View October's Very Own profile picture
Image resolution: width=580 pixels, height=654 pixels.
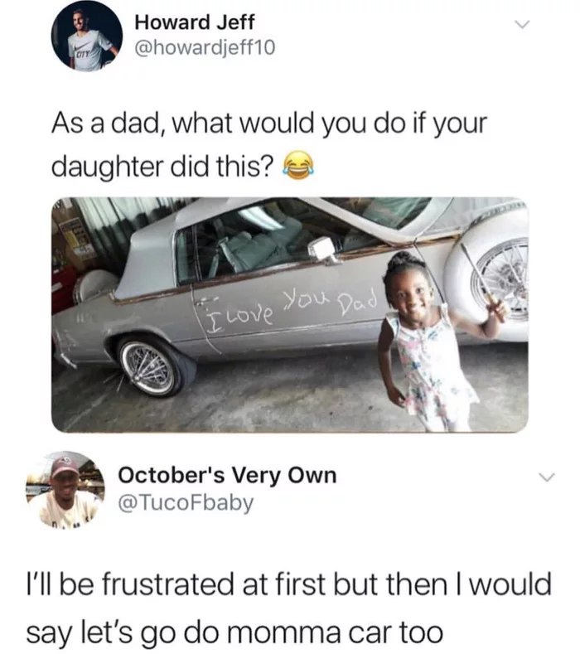pos(65,489)
